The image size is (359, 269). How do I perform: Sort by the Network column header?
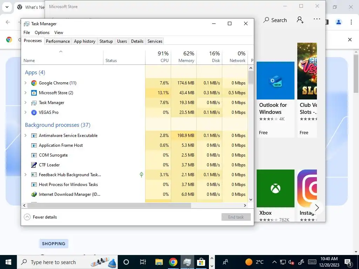pyautogui.click(x=235, y=57)
